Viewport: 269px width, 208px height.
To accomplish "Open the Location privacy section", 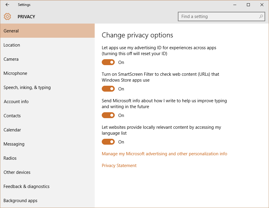I will point(47,45).
